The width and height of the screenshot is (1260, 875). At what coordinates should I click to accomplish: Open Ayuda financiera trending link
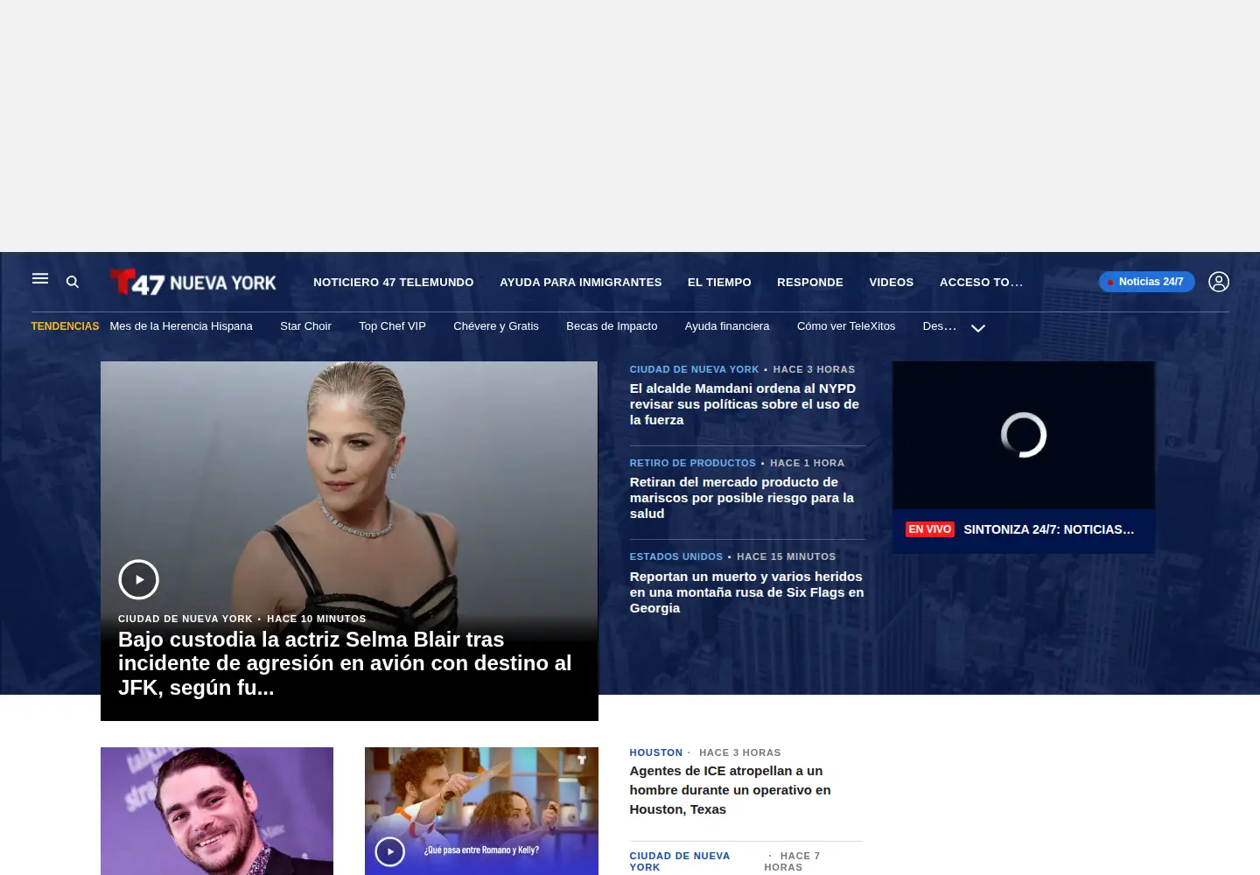pos(727,326)
